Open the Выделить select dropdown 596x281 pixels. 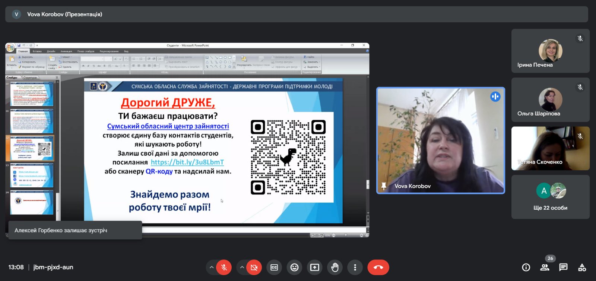pyautogui.click(x=312, y=67)
